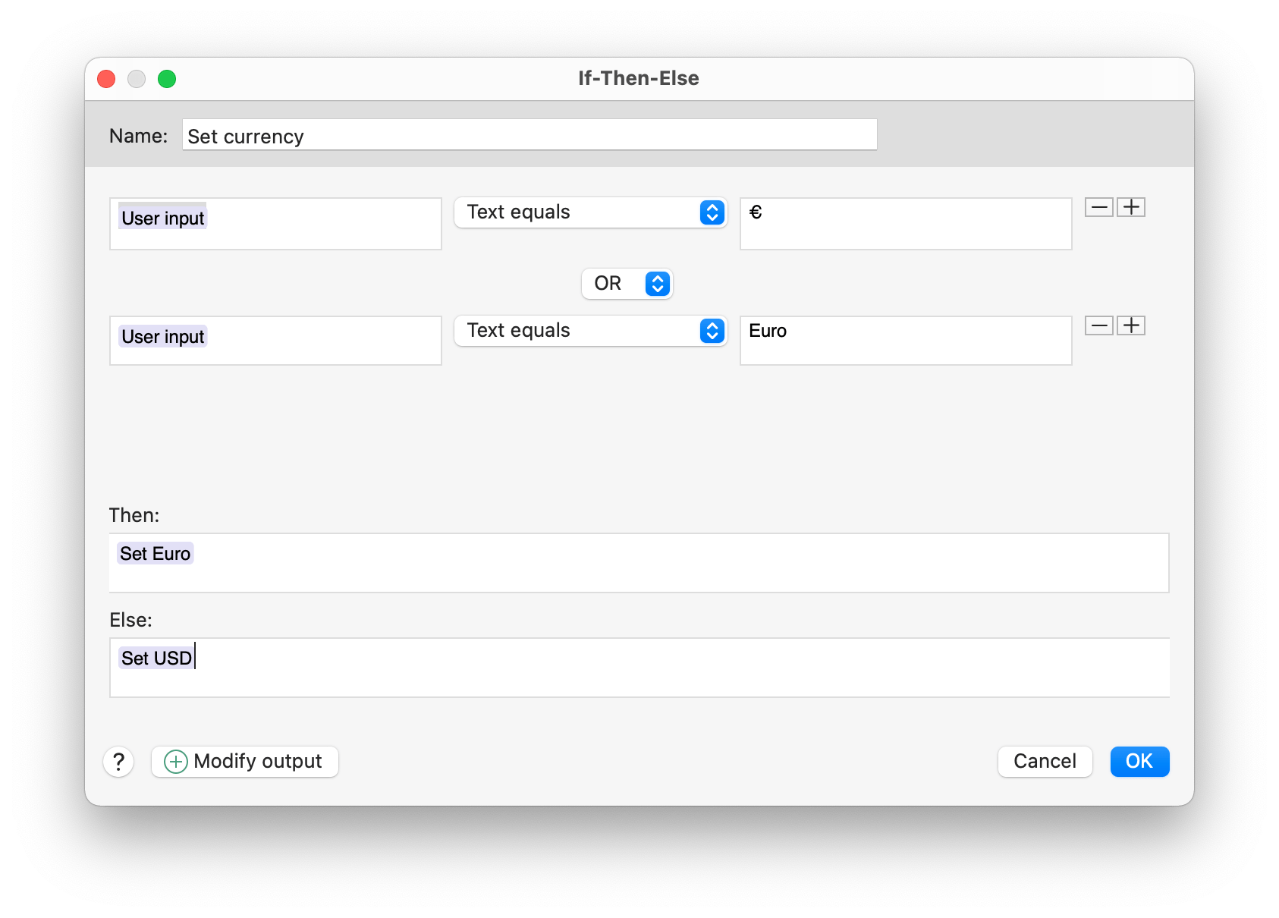This screenshot has width=1279, height=918.
Task: Click the Euro comparison value field
Action: [906, 341]
